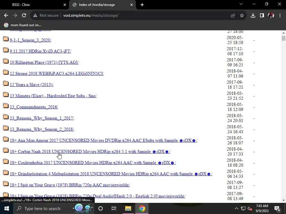Open the 'mom found out im...' bookmark
This screenshot has width=286, height=214.
pyautogui.click(x=23, y=25)
